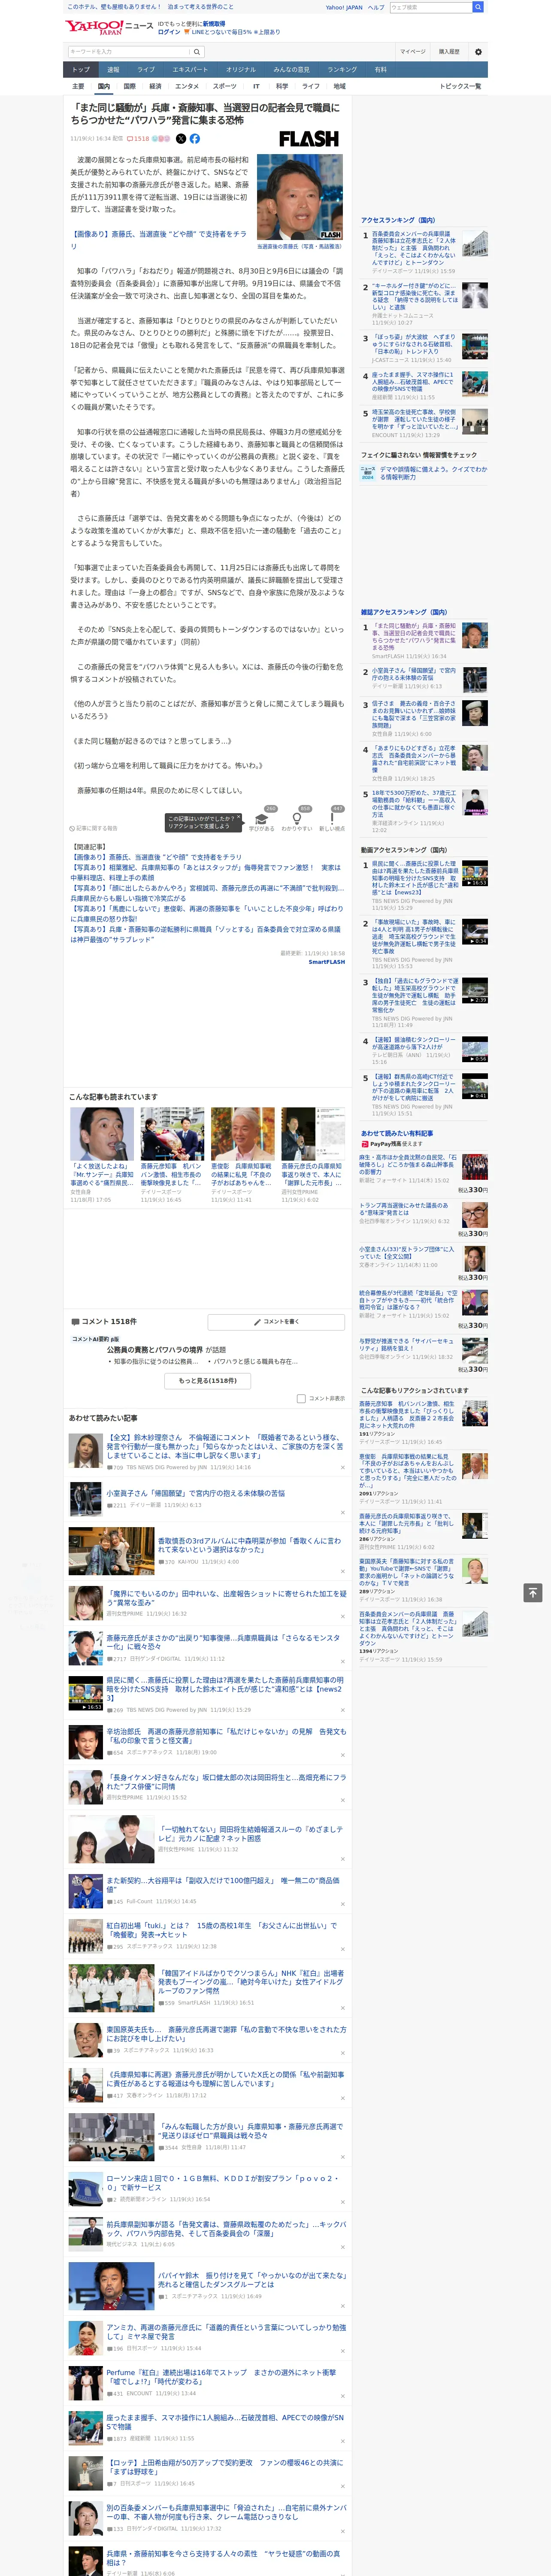Select the 経済 category
The image size is (551, 2576).
pos(155,86)
